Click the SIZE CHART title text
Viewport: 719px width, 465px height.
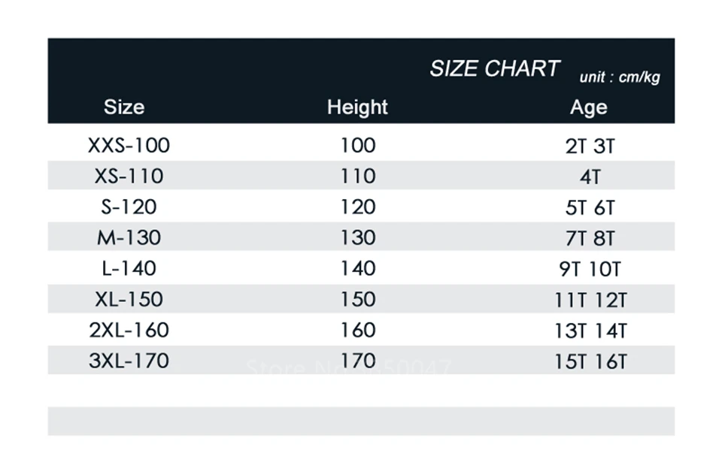494,68
